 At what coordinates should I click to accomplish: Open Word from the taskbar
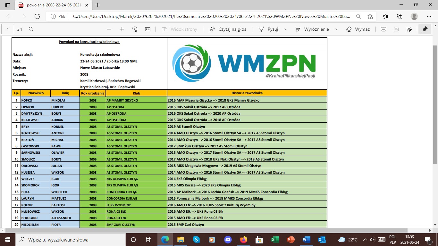[x=306, y=239]
